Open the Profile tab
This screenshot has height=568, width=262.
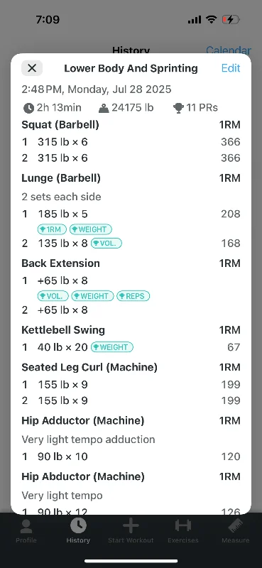[x=26, y=530]
